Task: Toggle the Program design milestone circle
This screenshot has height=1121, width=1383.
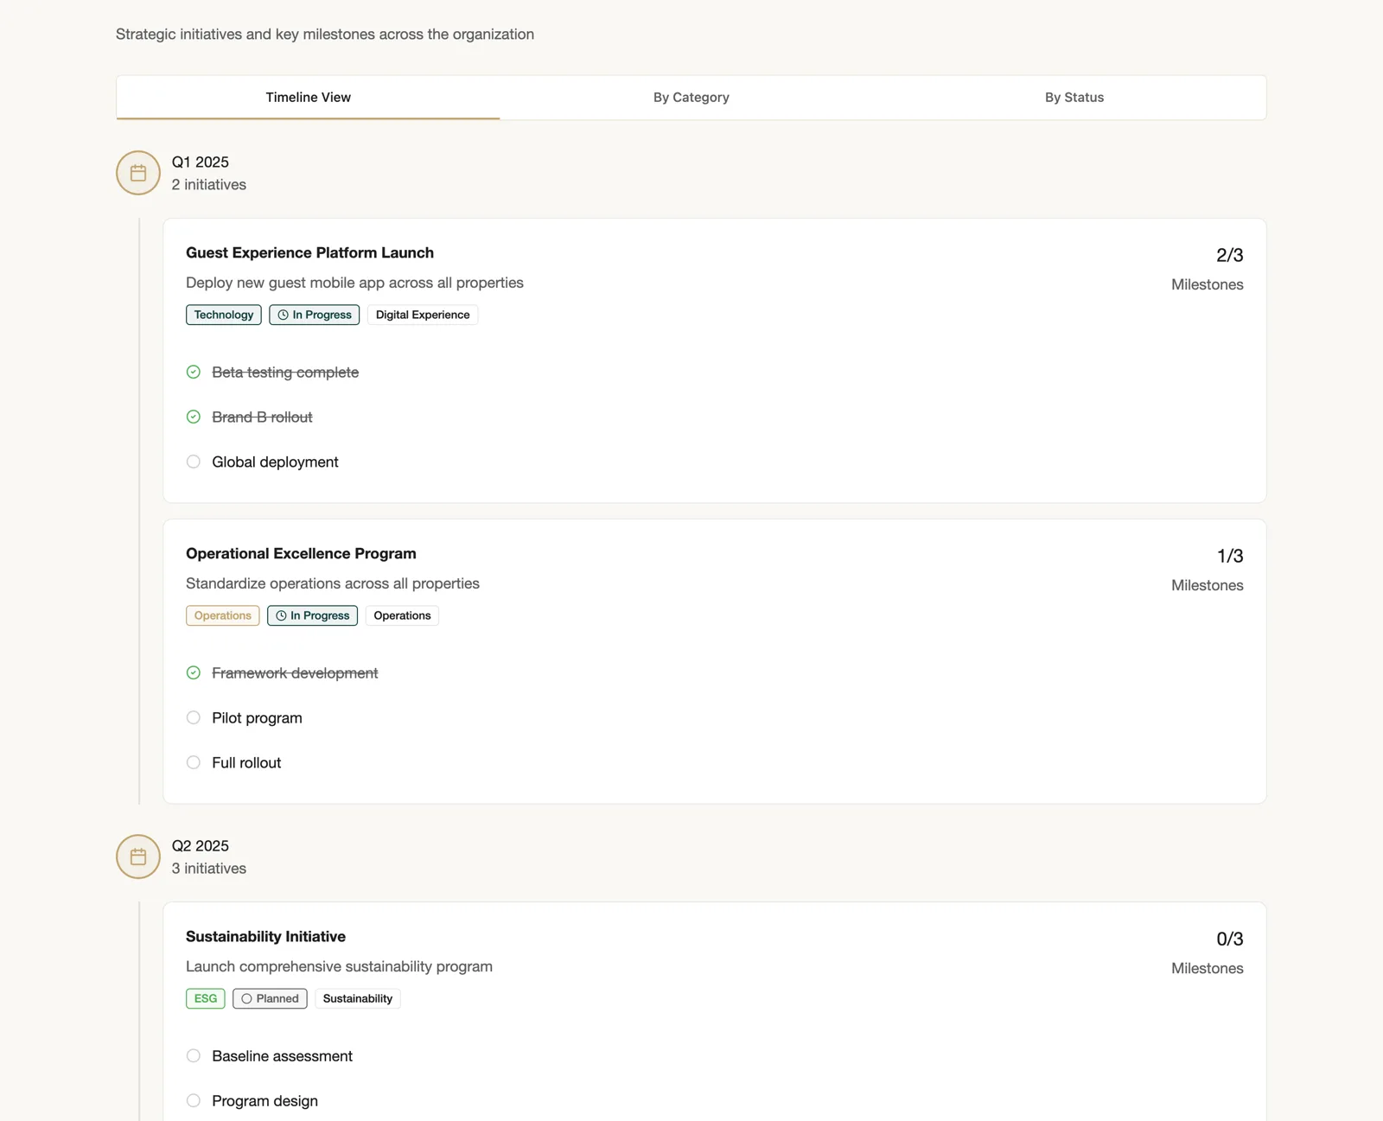Action: pyautogui.click(x=194, y=1100)
